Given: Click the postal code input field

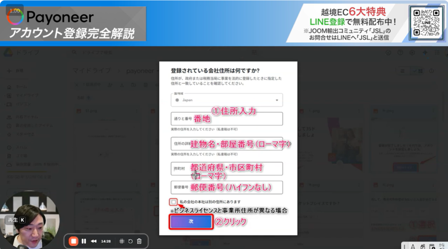Looking at the screenshot, I should 227,187.
